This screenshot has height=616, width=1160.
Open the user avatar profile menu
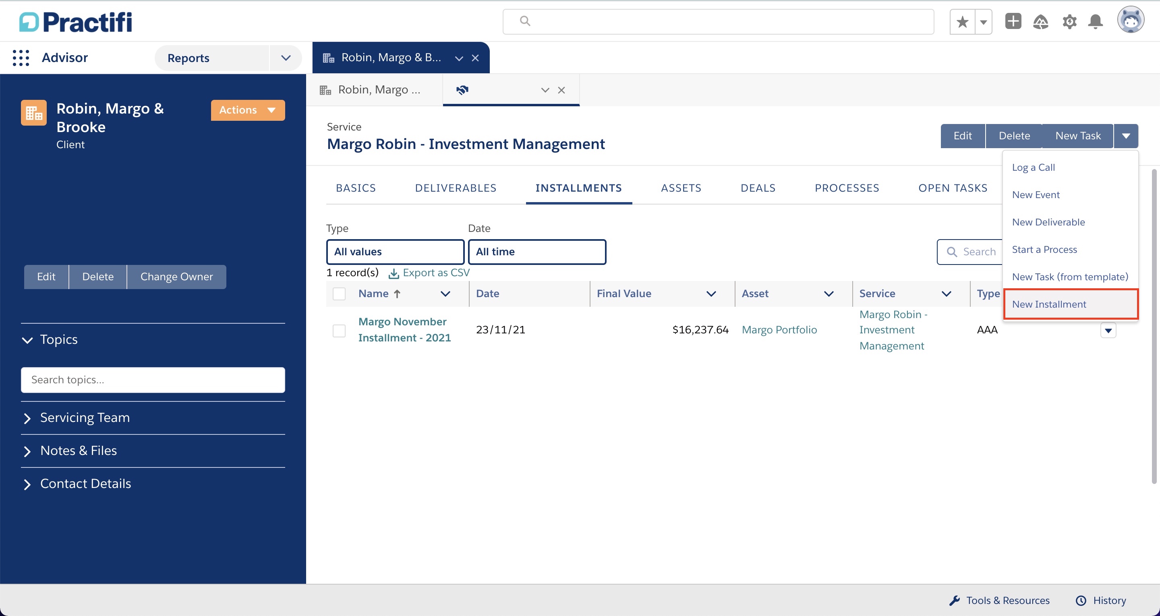click(1130, 20)
